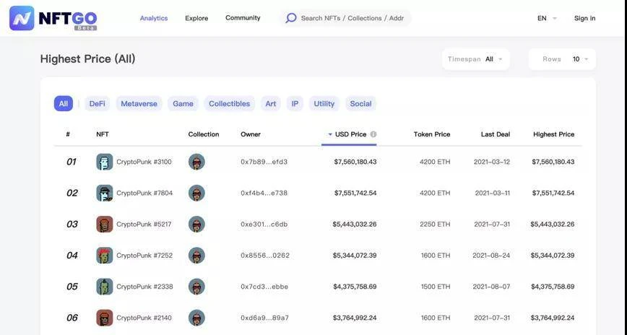The height and width of the screenshot is (335, 627).
Task: Open CryptoPunk #7804 name link
Action: [x=144, y=193]
